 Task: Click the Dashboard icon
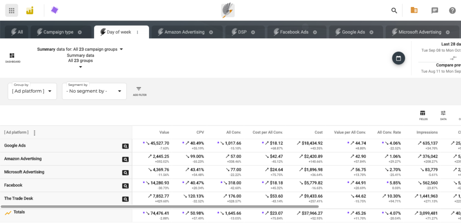click(12, 58)
